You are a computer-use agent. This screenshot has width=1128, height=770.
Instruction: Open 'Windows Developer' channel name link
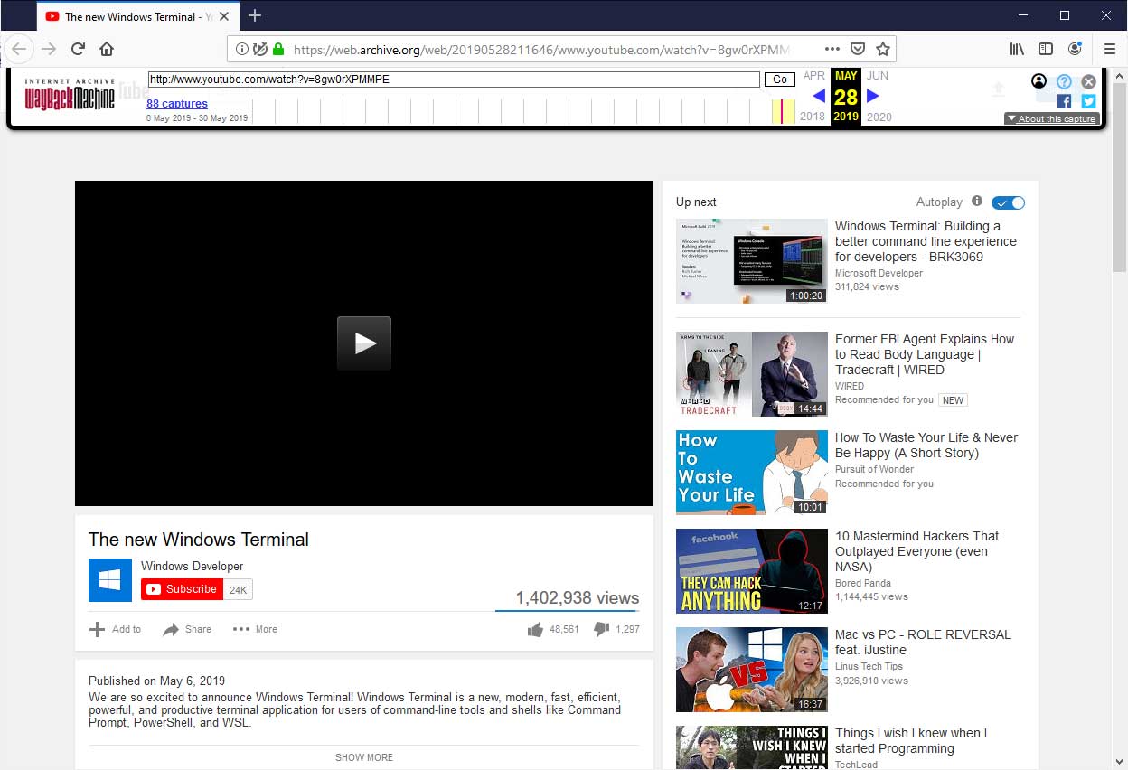[192, 567]
